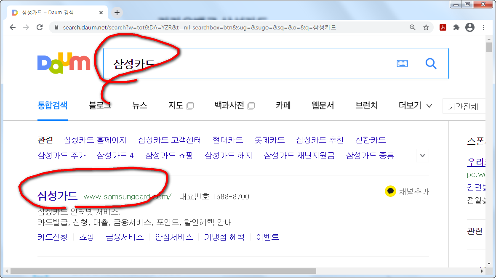Open the 쇼핑 sublink under 삼성카드 result
This screenshot has width=496, height=278.
pos(86,237)
